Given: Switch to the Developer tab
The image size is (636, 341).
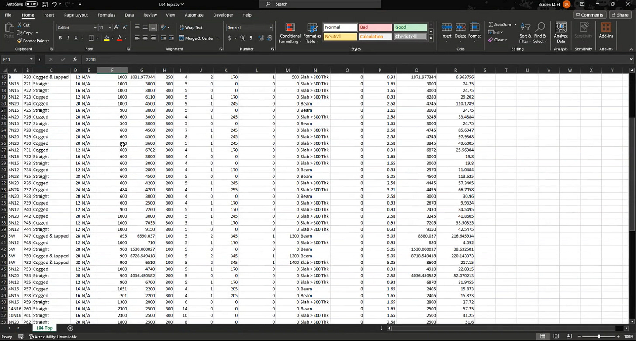Looking at the screenshot, I should pos(223,15).
